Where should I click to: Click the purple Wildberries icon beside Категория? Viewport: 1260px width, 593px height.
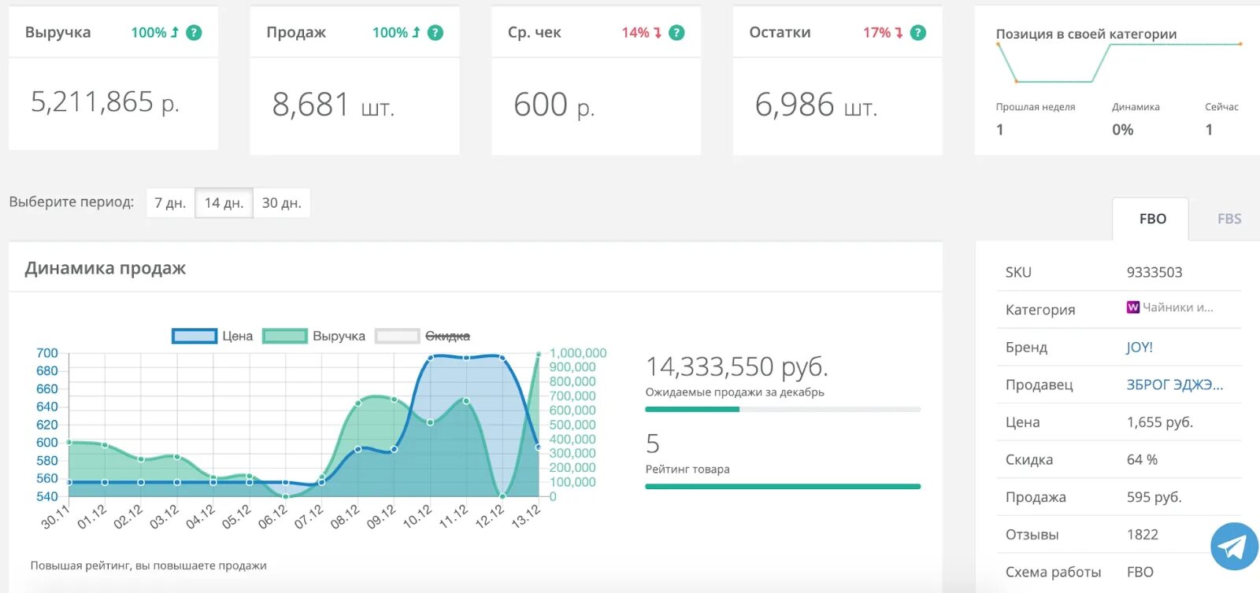1132,307
